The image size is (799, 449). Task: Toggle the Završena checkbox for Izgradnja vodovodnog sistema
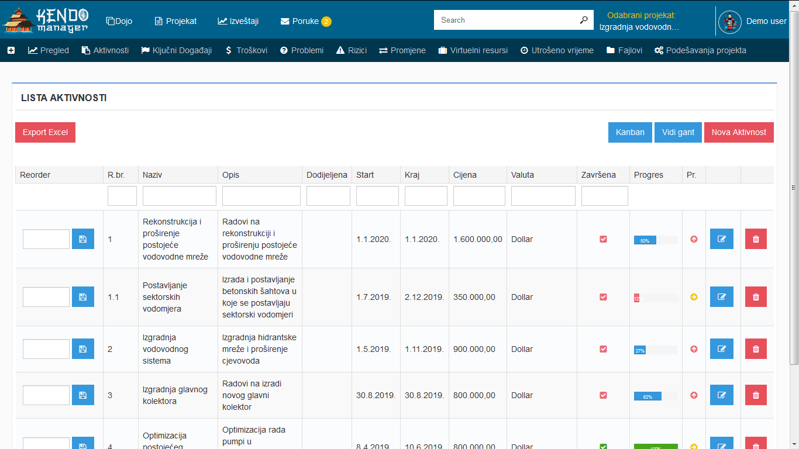(x=603, y=349)
